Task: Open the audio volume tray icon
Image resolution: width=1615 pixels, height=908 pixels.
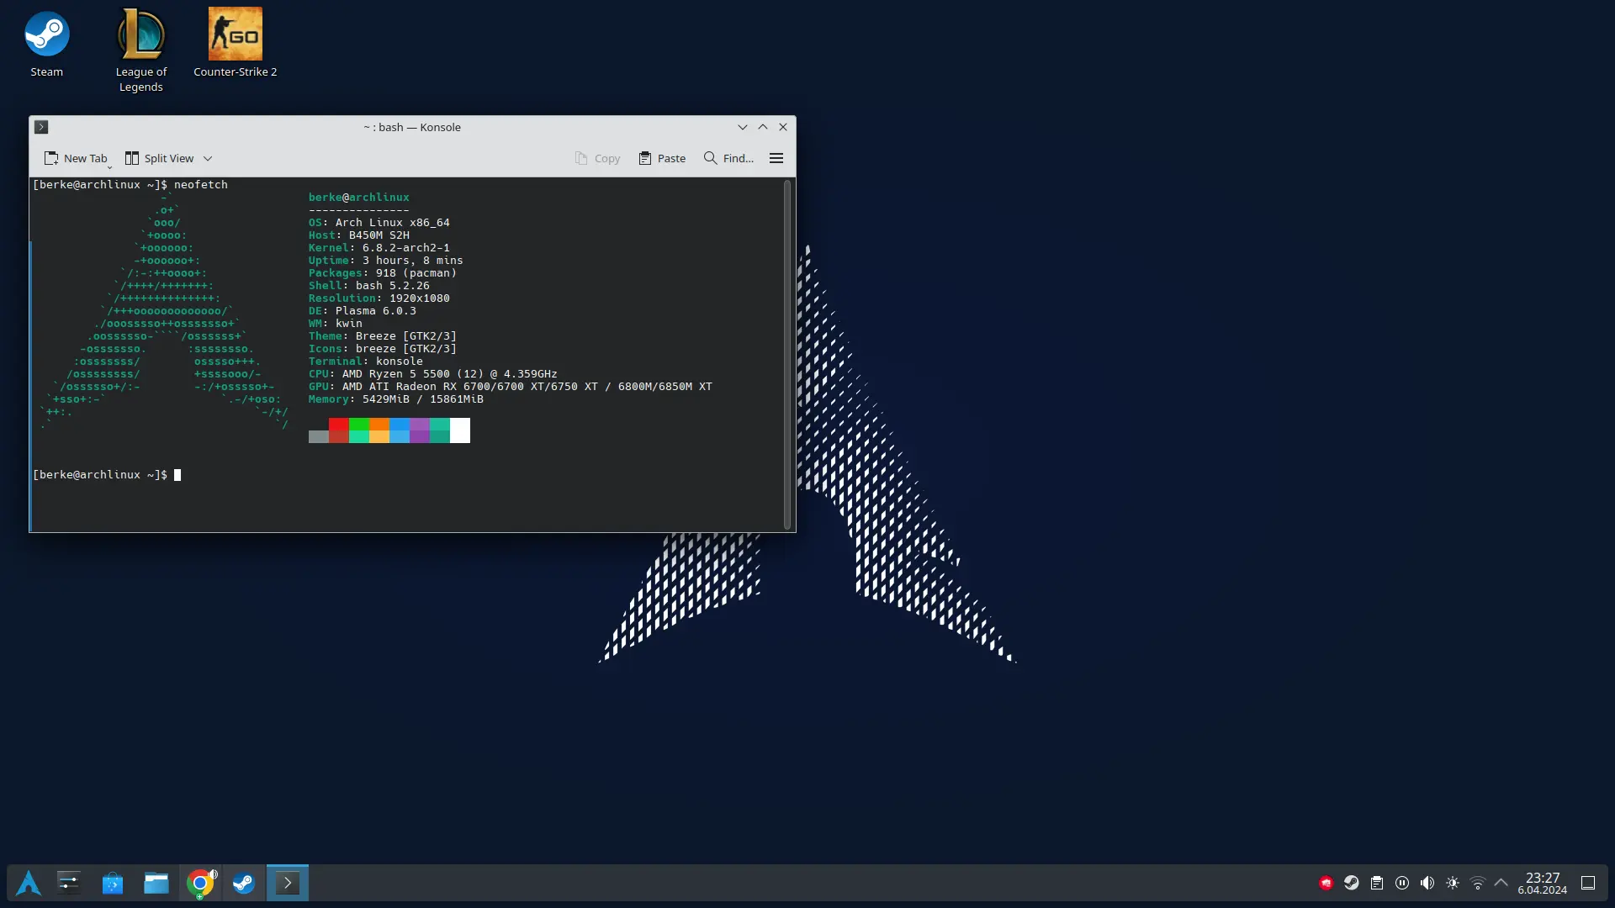Action: (x=1427, y=883)
